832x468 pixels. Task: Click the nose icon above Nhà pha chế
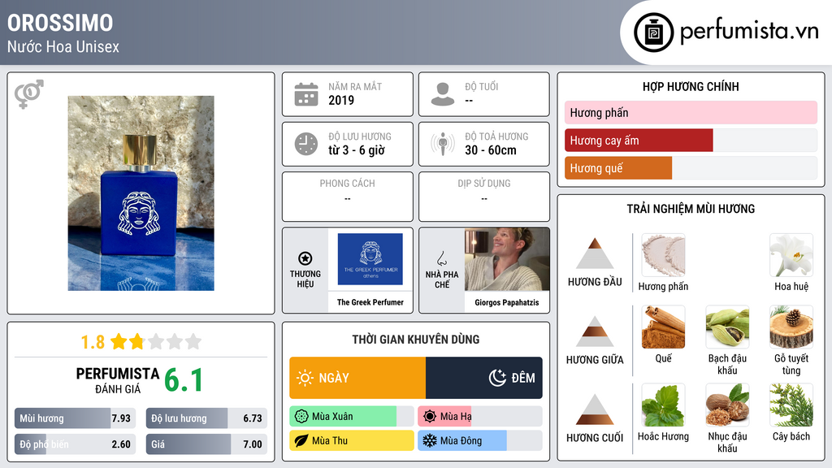coord(441,258)
